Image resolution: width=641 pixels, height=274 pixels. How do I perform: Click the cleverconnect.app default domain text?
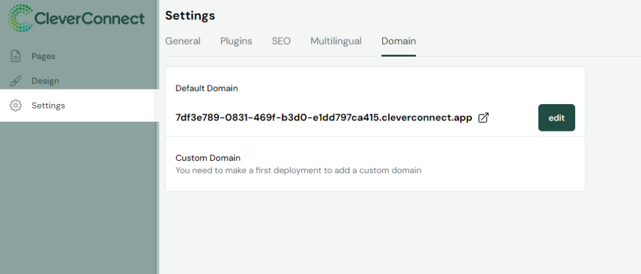pos(324,118)
